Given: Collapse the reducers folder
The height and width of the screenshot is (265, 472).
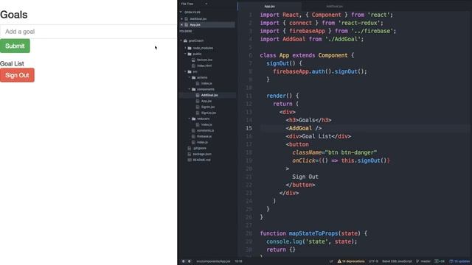Looking at the screenshot, I should [190, 119].
